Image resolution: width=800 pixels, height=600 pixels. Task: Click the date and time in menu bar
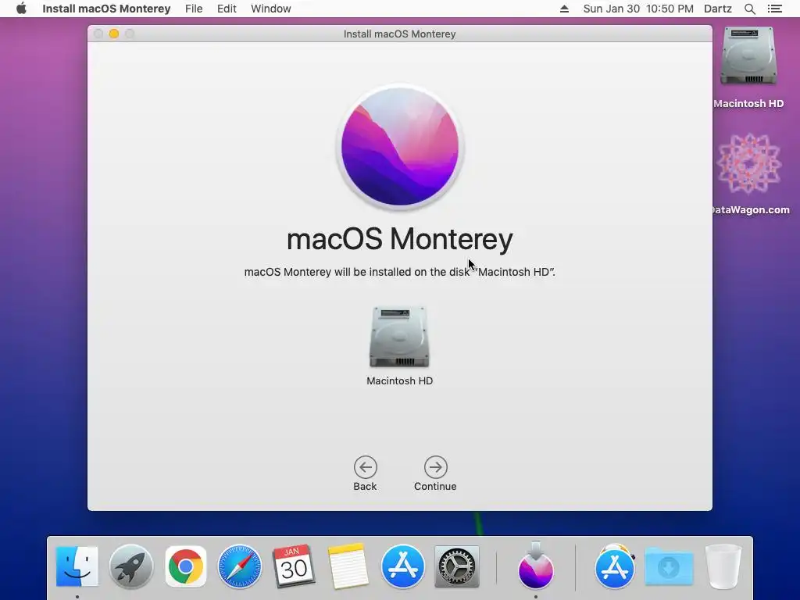[x=638, y=9]
